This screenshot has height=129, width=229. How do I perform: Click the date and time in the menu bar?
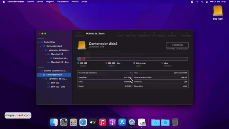[218, 2]
